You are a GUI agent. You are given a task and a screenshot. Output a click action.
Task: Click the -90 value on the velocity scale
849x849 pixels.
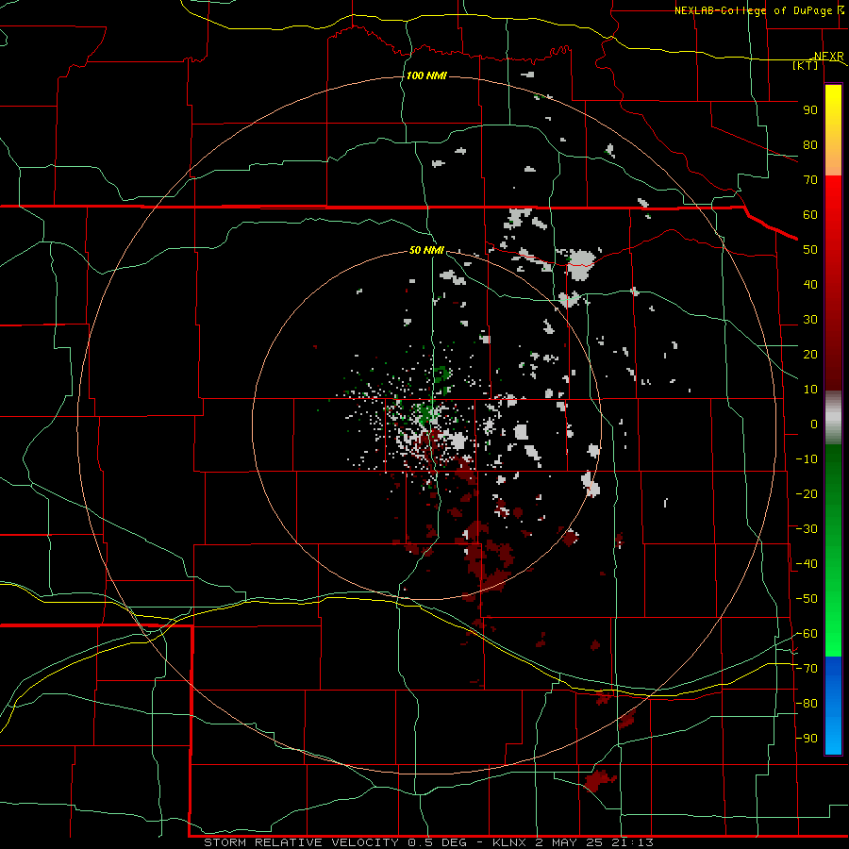pos(807,739)
